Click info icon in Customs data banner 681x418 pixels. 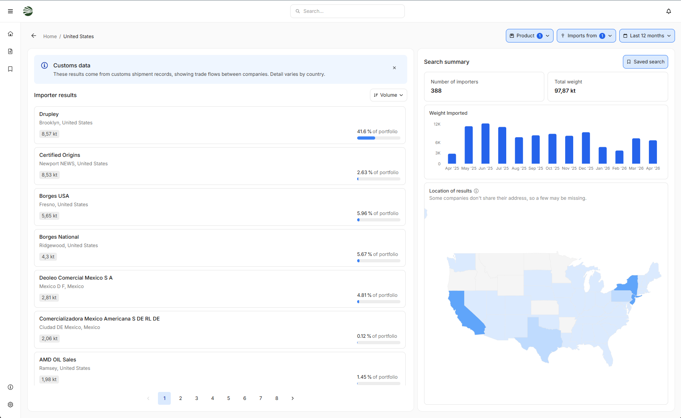point(44,65)
